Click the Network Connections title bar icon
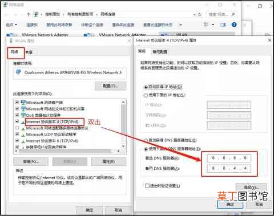The height and width of the screenshot is (216, 274). point(5,5)
